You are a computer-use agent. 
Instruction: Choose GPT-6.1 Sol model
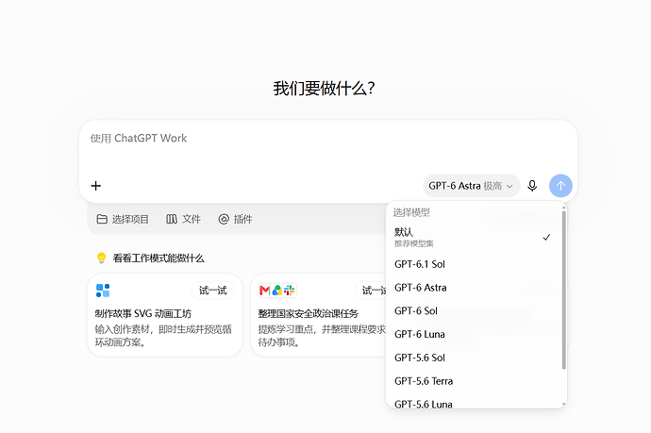(475, 264)
